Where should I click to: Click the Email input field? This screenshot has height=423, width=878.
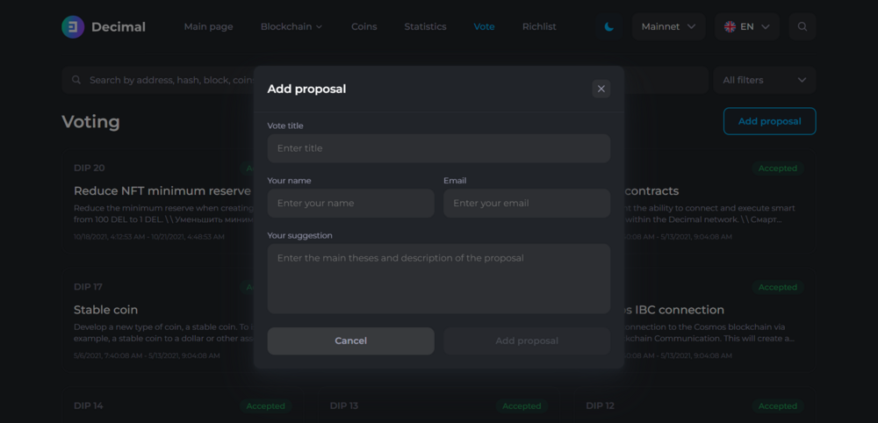tap(526, 203)
